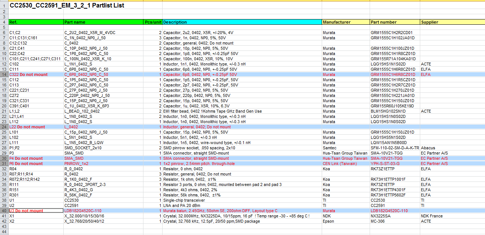Click the 'Pcs/unit' header cell
Viewport: 485px width, 235px height.
coord(153,22)
